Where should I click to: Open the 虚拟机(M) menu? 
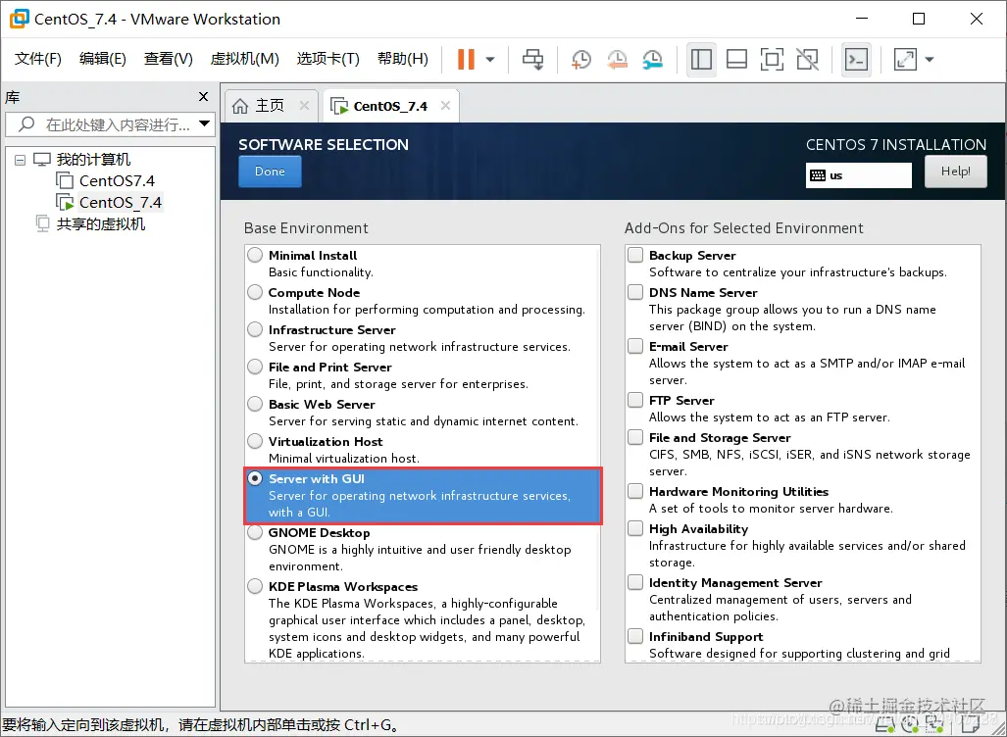[x=245, y=59]
